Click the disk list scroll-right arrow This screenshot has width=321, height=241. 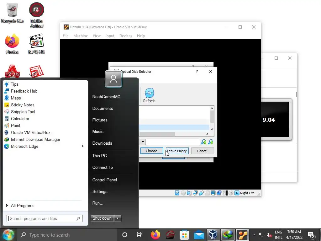tap(207, 134)
